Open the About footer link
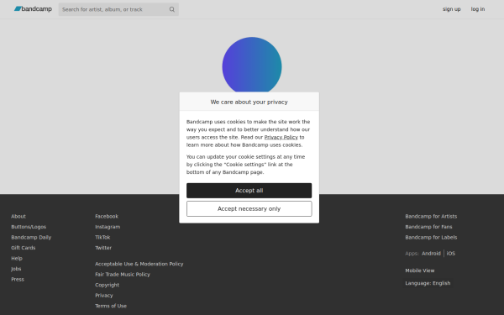The image size is (504, 315). pos(18,217)
